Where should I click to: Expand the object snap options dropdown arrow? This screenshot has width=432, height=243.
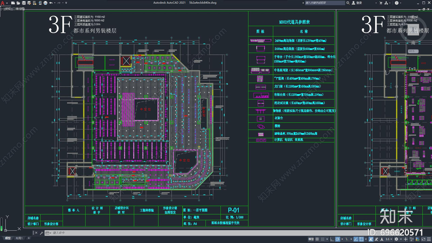[x=366, y=239]
